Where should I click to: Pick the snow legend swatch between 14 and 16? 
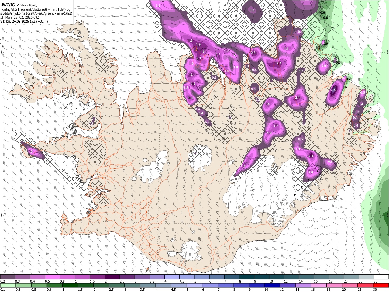pos(306,277)
